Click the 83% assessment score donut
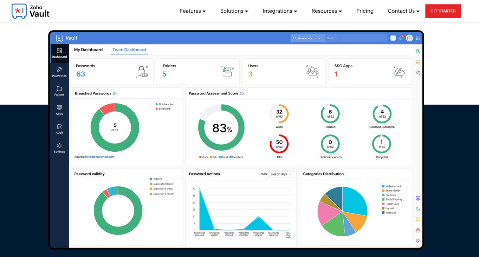 pos(221,127)
